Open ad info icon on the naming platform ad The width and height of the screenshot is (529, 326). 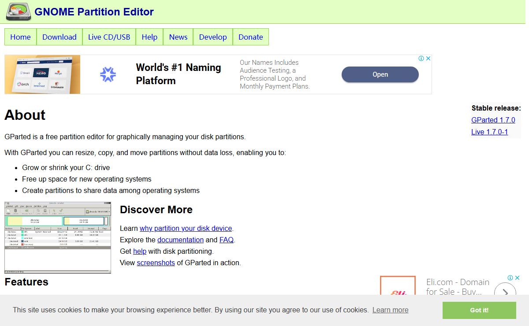click(x=421, y=58)
